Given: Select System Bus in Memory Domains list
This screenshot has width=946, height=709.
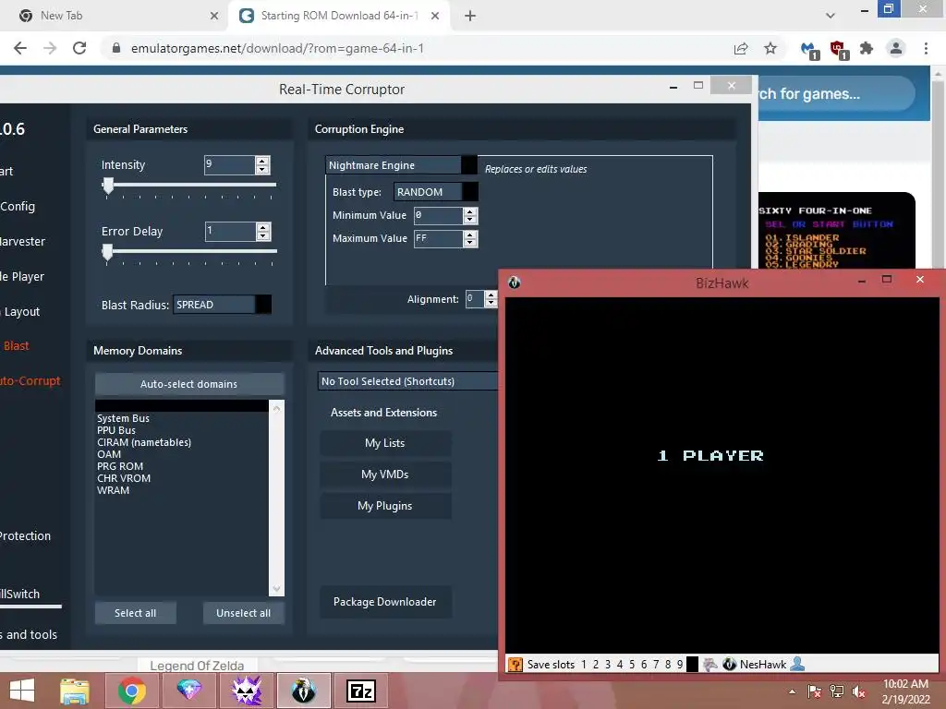Looking at the screenshot, I should pyautogui.click(x=123, y=418).
